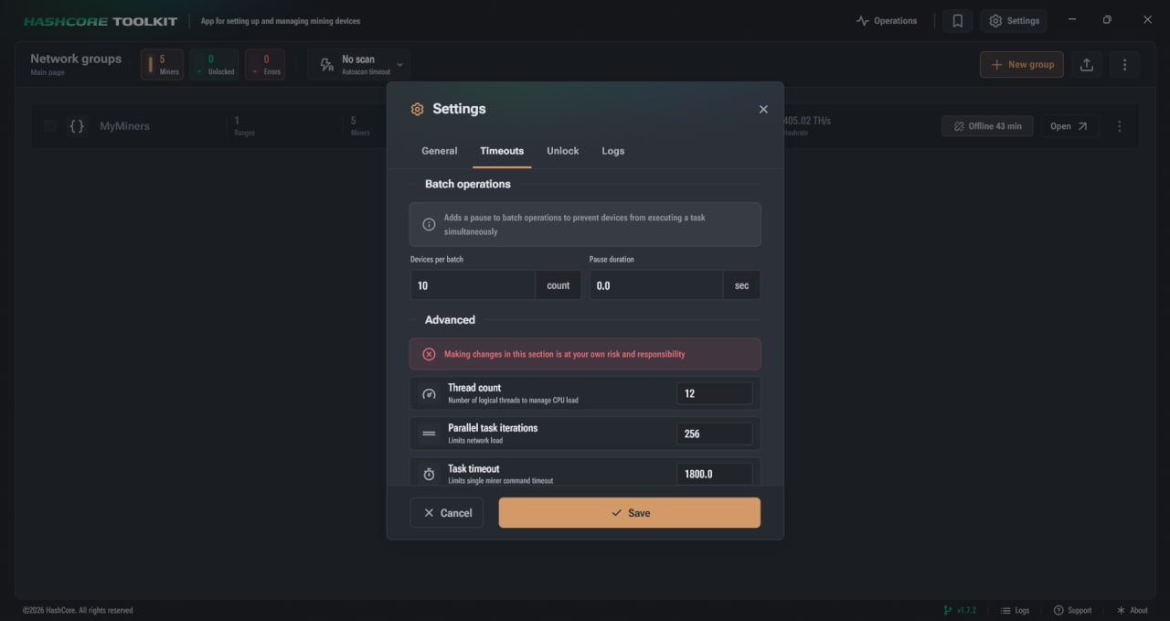Open the MyMiners row three-dot menu
This screenshot has height=621, width=1170.
click(1119, 126)
